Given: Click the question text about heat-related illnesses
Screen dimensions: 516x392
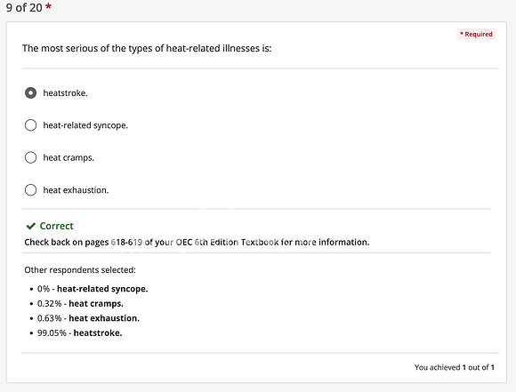Looking at the screenshot, I should (x=147, y=48).
